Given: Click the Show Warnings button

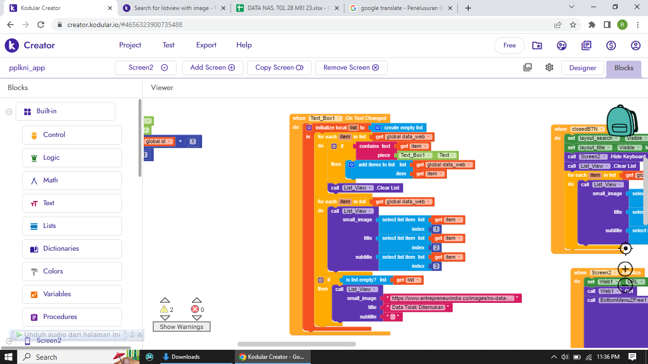Looking at the screenshot, I should point(181,327).
